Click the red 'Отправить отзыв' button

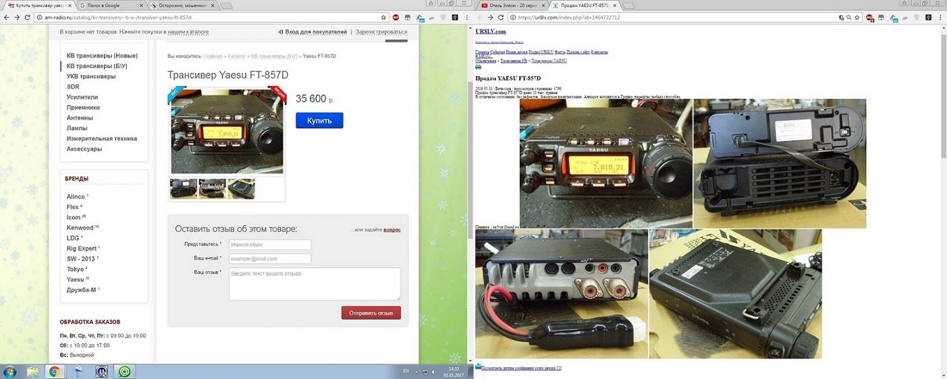click(x=371, y=313)
